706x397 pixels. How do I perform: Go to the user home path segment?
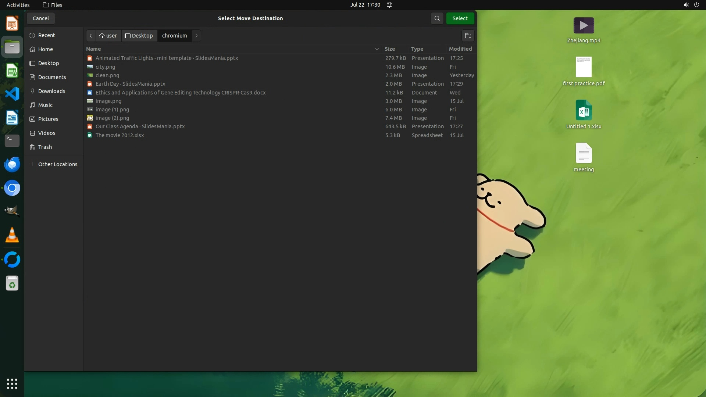(108, 36)
